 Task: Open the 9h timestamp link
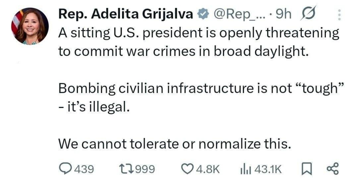click(284, 14)
